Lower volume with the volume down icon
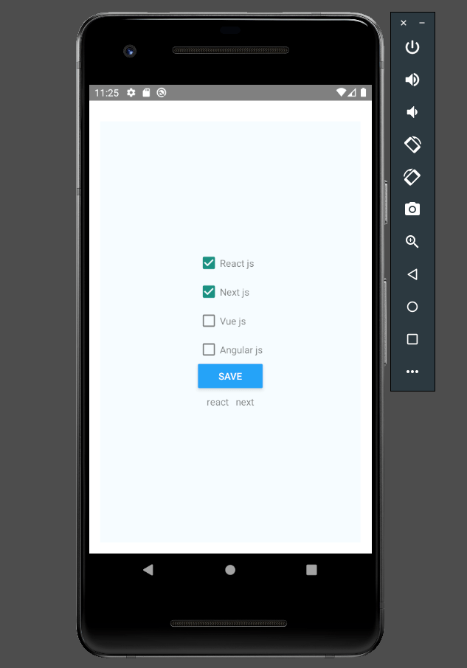Viewport: 467px width, 668px height. tap(412, 112)
